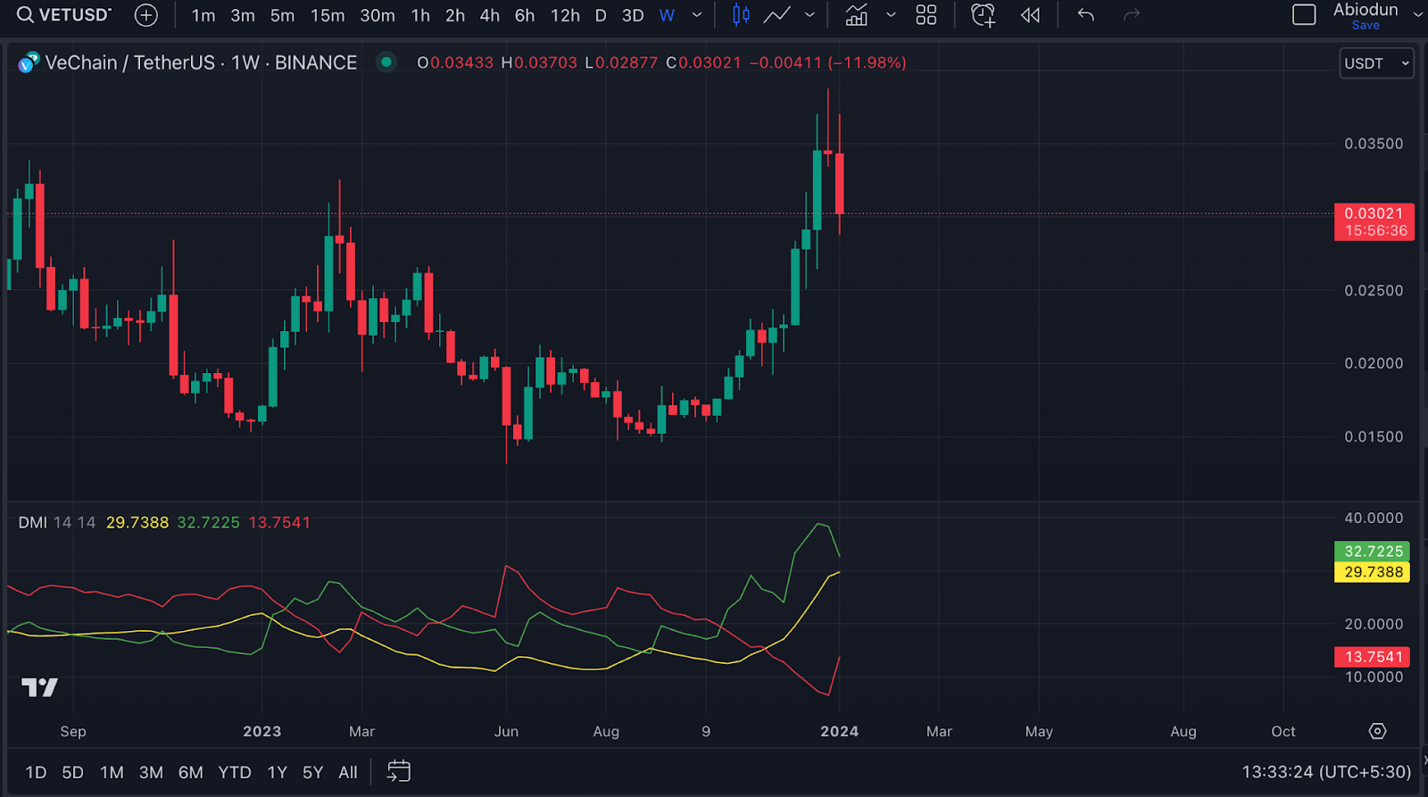Select the 15m timeframe

(x=328, y=15)
